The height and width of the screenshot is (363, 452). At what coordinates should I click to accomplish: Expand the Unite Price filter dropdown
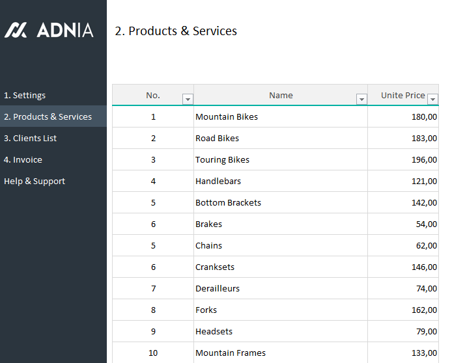[432, 99]
